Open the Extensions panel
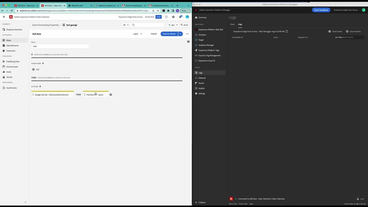This screenshot has height=207, width=368. point(11,51)
